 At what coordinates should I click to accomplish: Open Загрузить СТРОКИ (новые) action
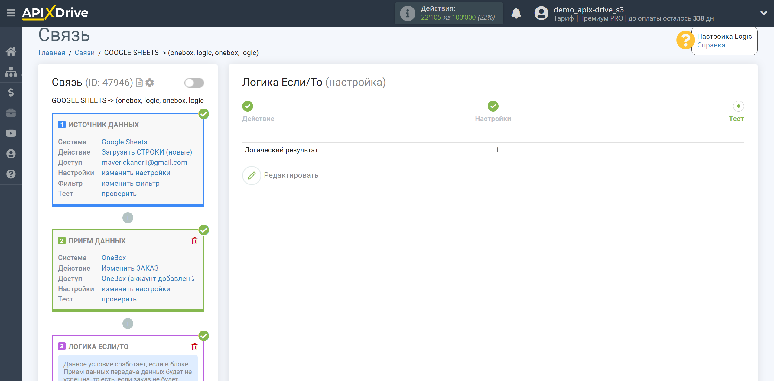147,152
